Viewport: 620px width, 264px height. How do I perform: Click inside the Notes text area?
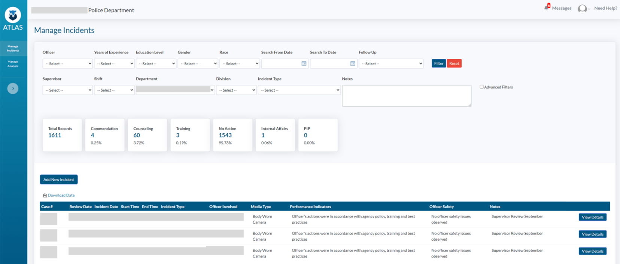406,96
